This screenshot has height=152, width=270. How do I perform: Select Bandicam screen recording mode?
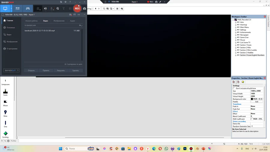(5, 8)
